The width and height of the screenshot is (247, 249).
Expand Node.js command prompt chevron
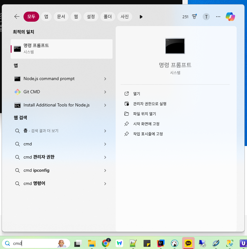tap(105, 79)
